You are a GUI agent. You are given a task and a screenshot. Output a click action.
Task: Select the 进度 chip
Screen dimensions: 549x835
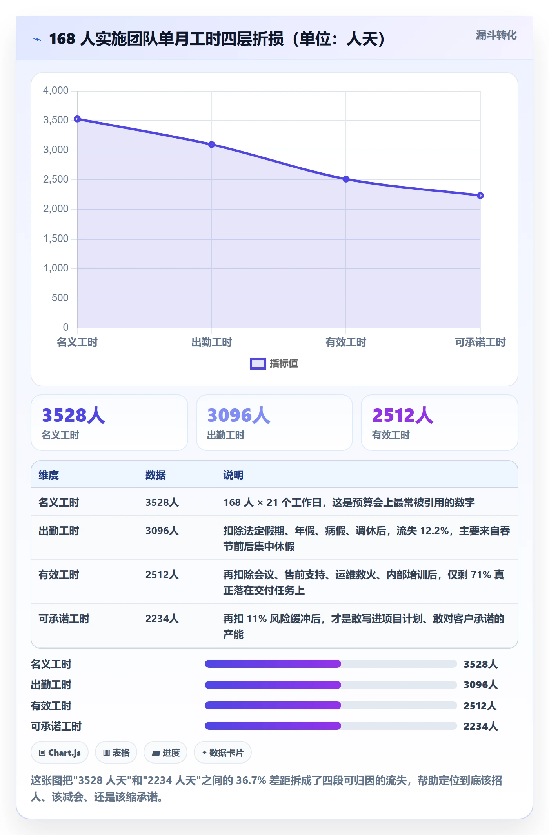[x=165, y=753]
